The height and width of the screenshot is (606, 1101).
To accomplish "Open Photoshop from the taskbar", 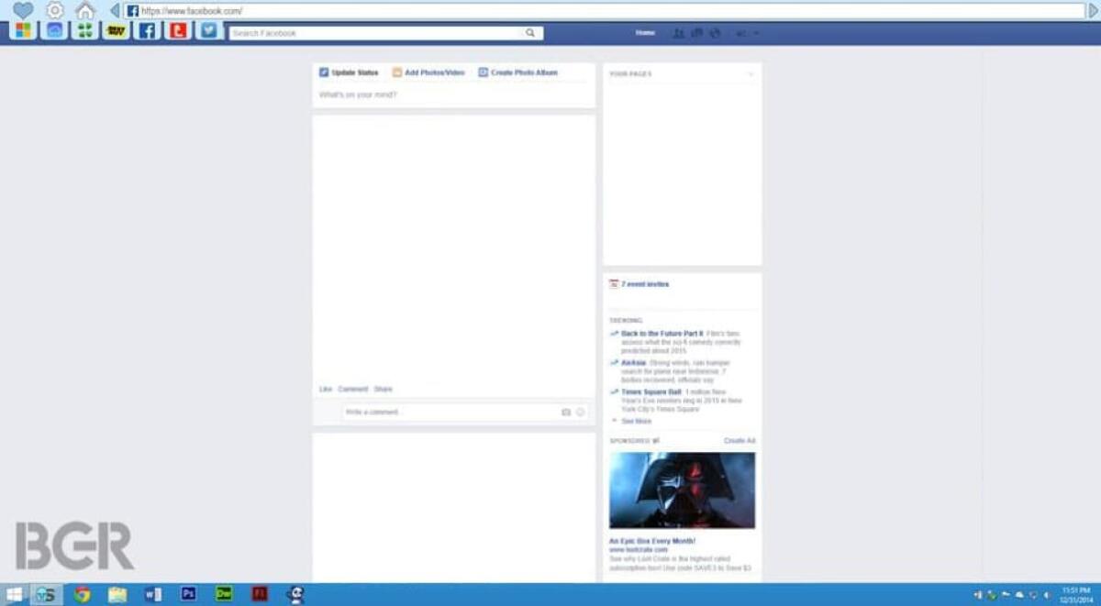I will coord(188,594).
